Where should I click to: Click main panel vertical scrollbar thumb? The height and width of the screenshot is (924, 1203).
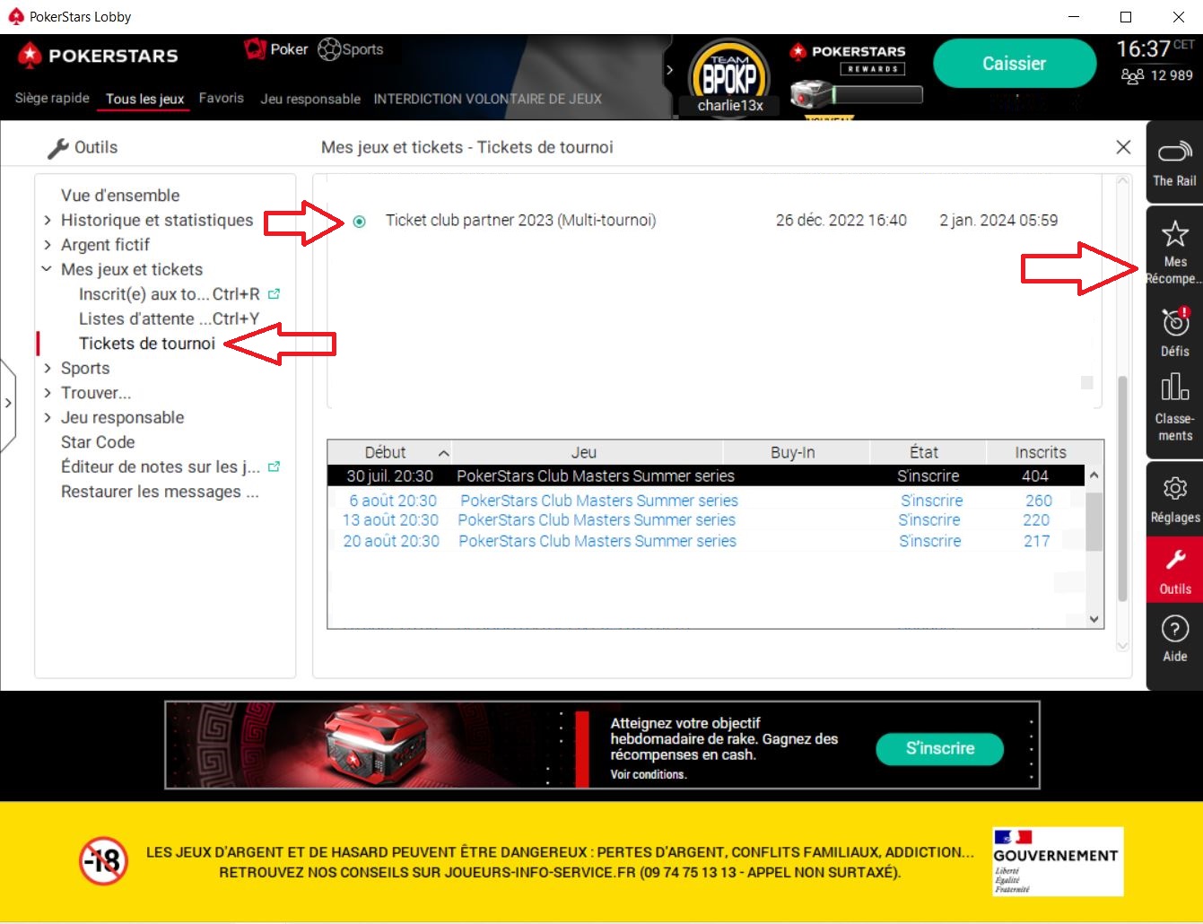pyautogui.click(x=1122, y=489)
